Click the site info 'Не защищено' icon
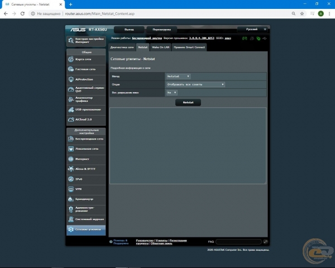 pyautogui.click(x=33, y=13)
